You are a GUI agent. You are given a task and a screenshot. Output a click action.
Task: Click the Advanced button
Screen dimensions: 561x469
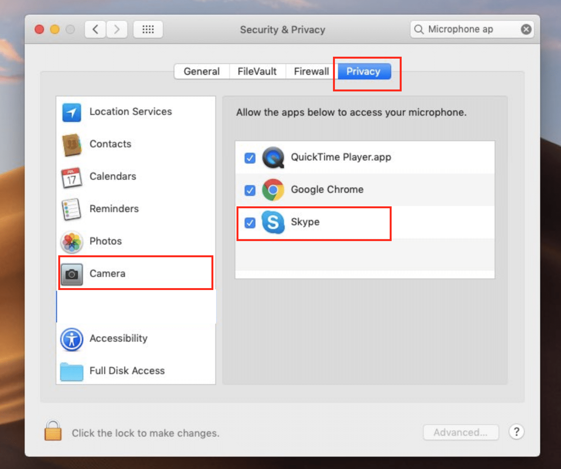coord(461,432)
